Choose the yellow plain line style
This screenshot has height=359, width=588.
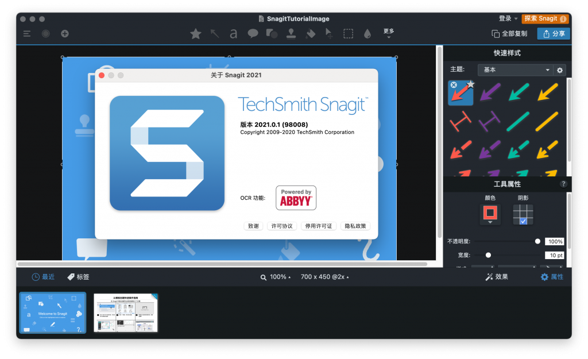(x=547, y=122)
